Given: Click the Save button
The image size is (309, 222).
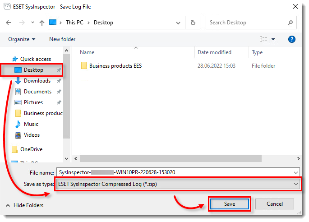Looking at the screenshot, I should 230,204.
